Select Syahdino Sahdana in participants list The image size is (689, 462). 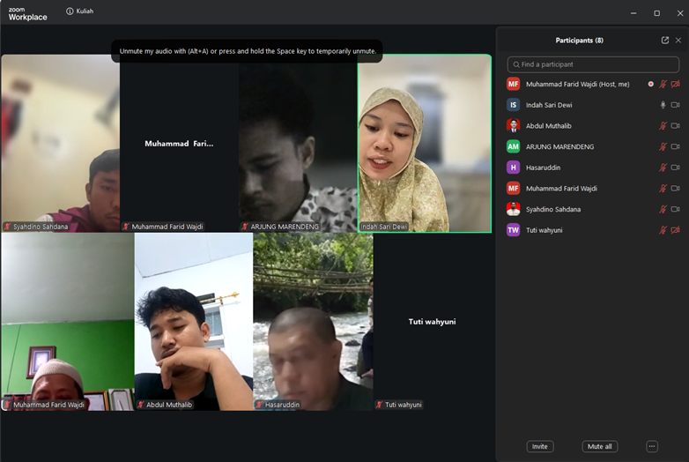pyautogui.click(x=593, y=209)
